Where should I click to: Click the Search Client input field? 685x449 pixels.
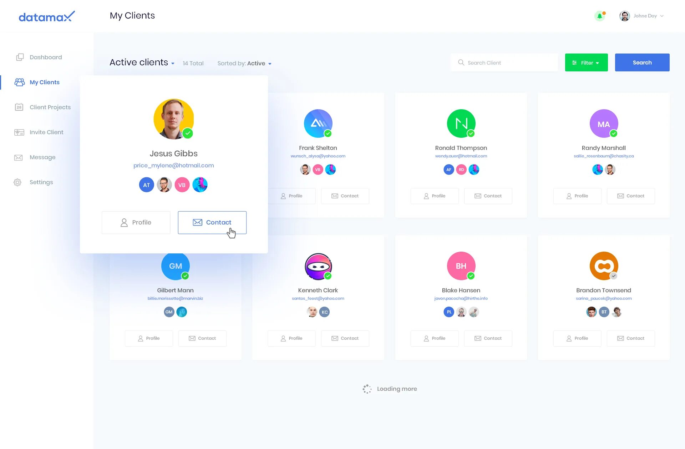[506, 62]
